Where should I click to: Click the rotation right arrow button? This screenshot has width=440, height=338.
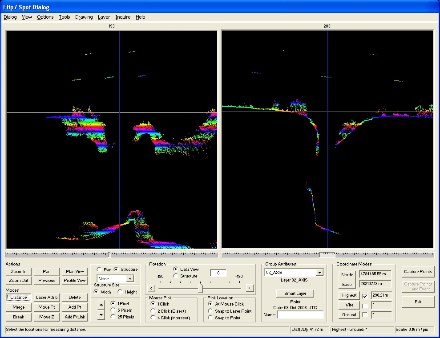point(250,288)
